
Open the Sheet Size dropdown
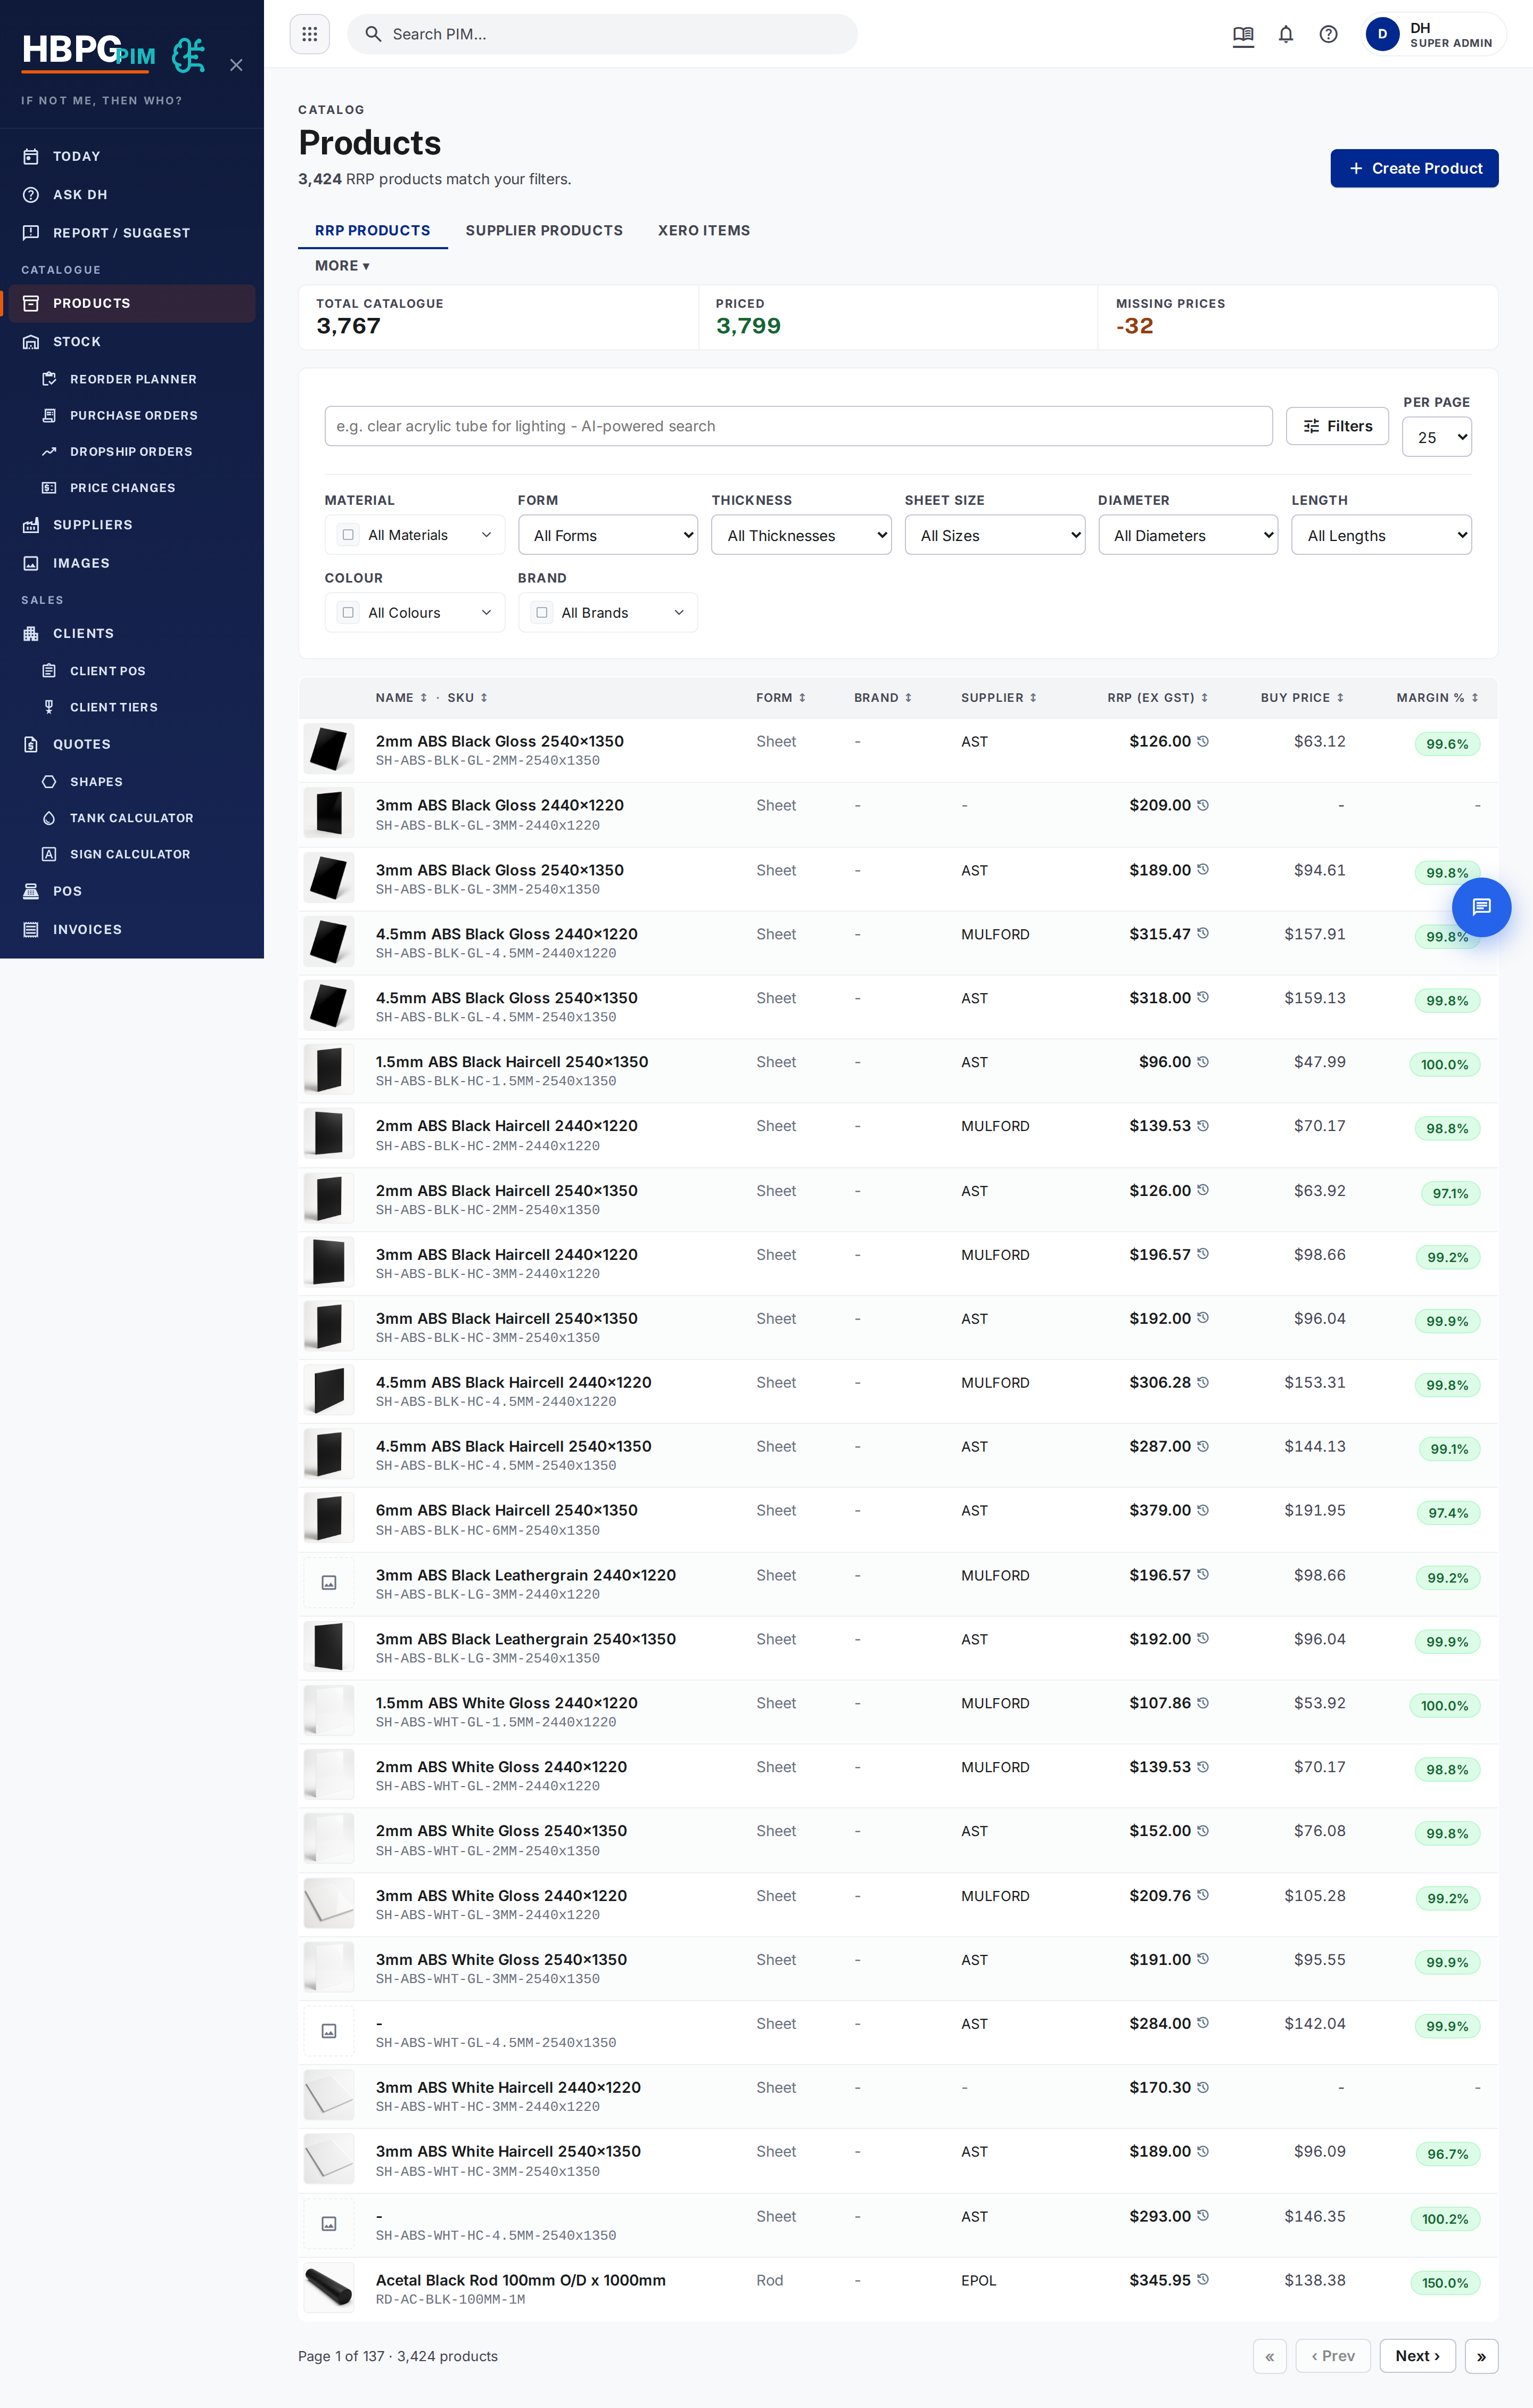click(x=994, y=535)
